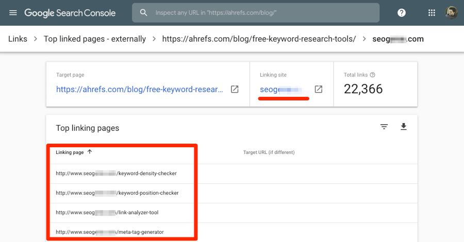Image resolution: width=464 pixels, height=242 pixels.
Task: Focus the Inspect any URL search field
Action: pyautogui.click(x=263, y=13)
